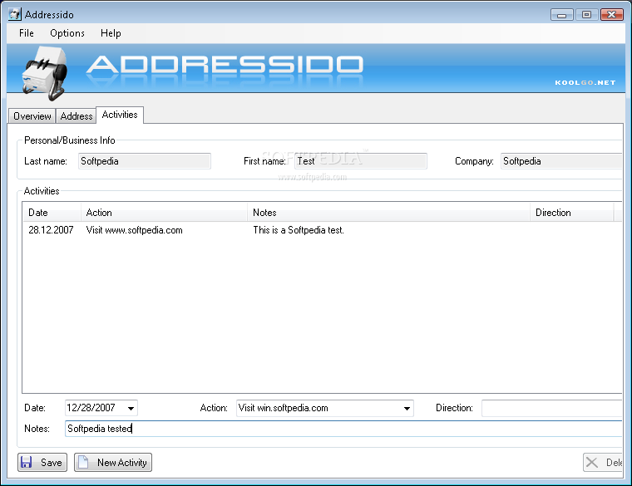
Task: Click the Direction input field
Action: [552, 408]
